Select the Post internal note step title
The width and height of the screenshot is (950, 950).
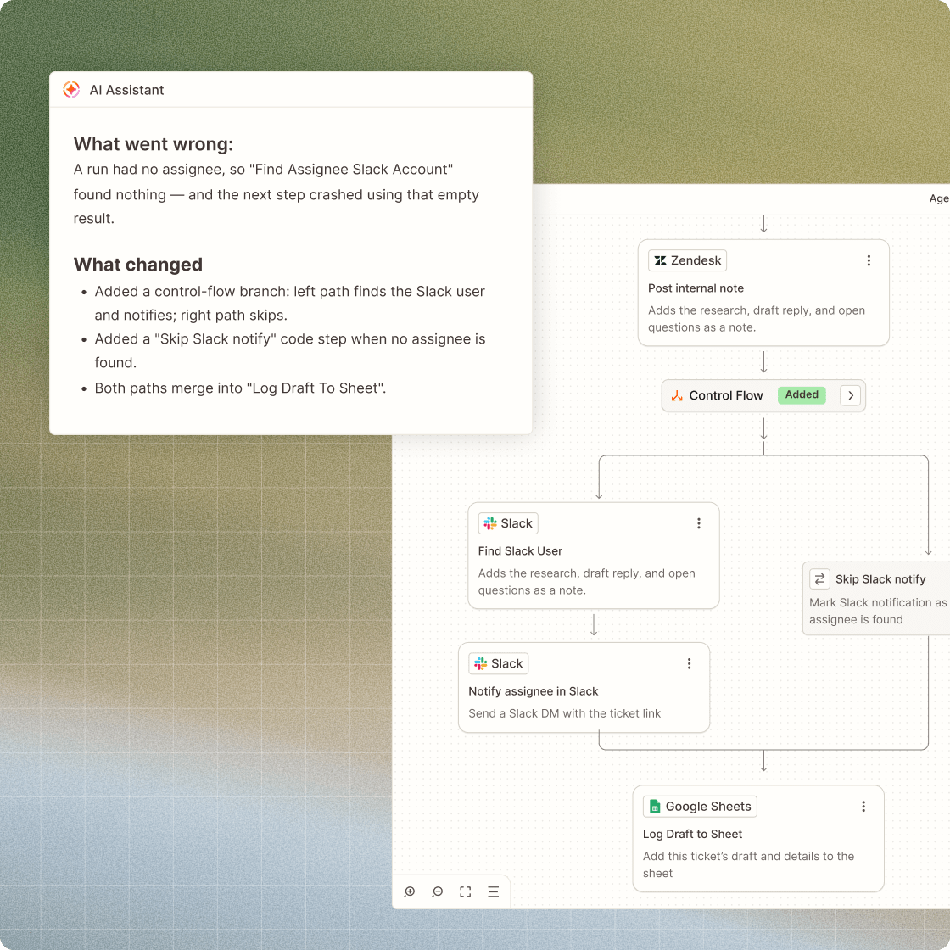coord(696,288)
